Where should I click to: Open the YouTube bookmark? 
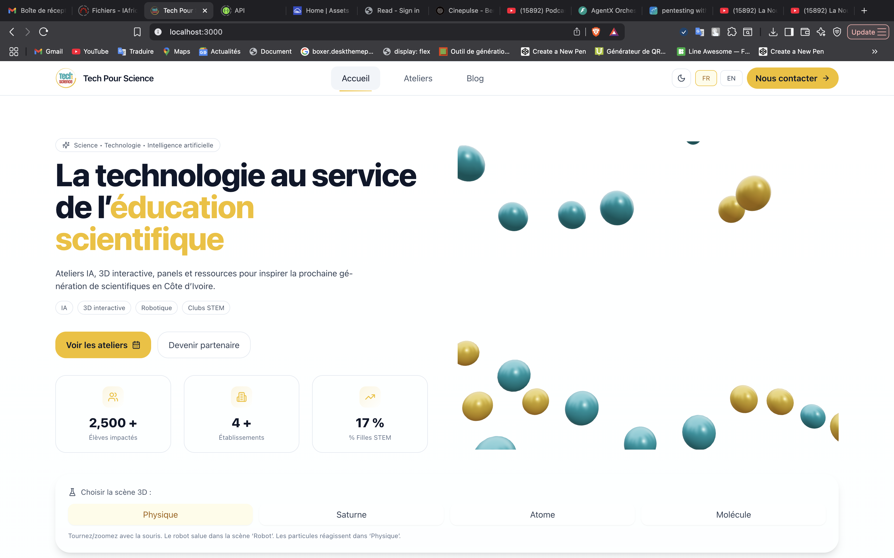[x=90, y=51]
